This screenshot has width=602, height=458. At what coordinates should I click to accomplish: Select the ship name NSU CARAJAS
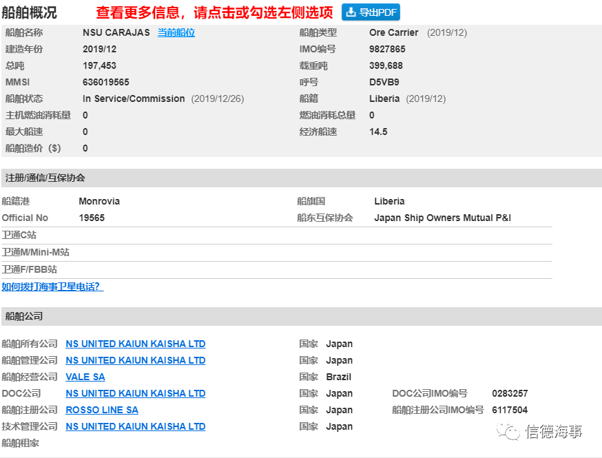[116, 32]
